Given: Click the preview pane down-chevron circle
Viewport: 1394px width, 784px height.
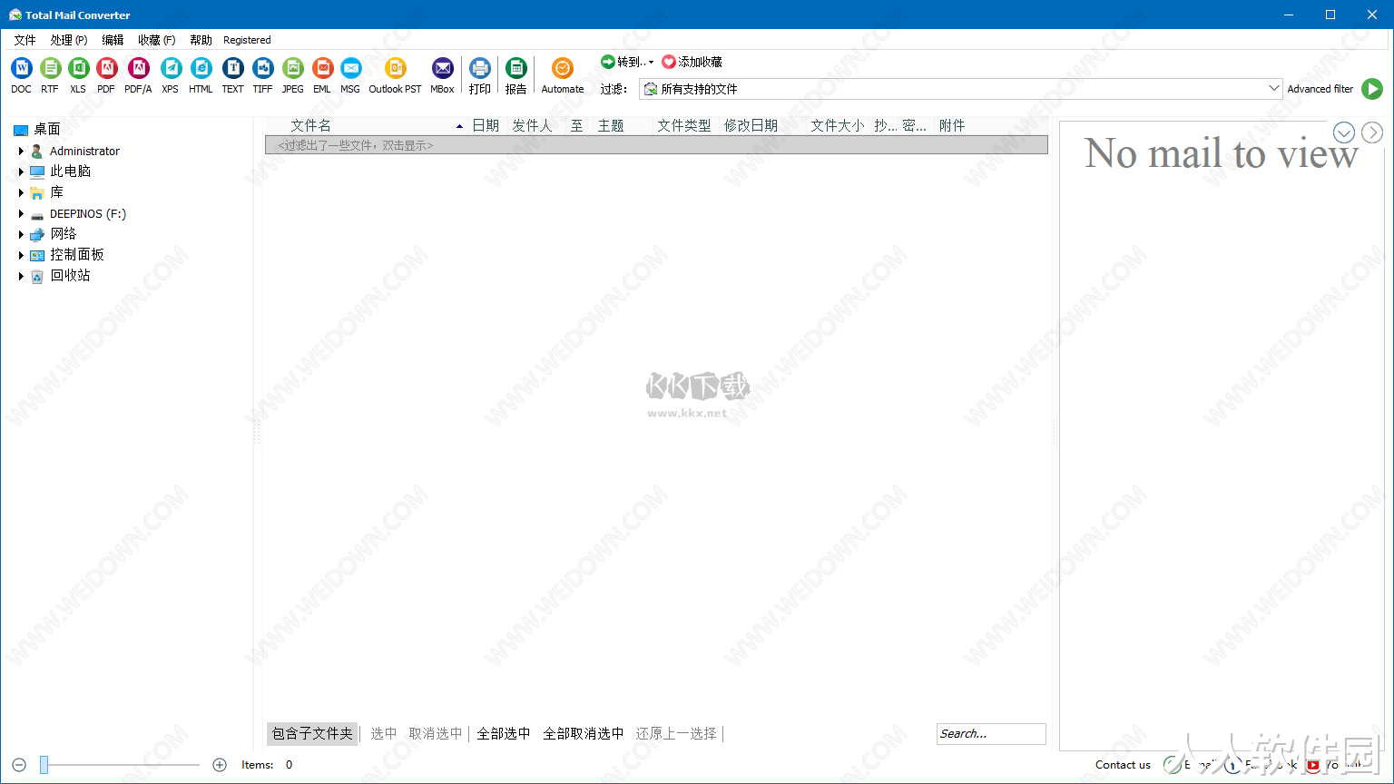Looking at the screenshot, I should click(x=1344, y=132).
